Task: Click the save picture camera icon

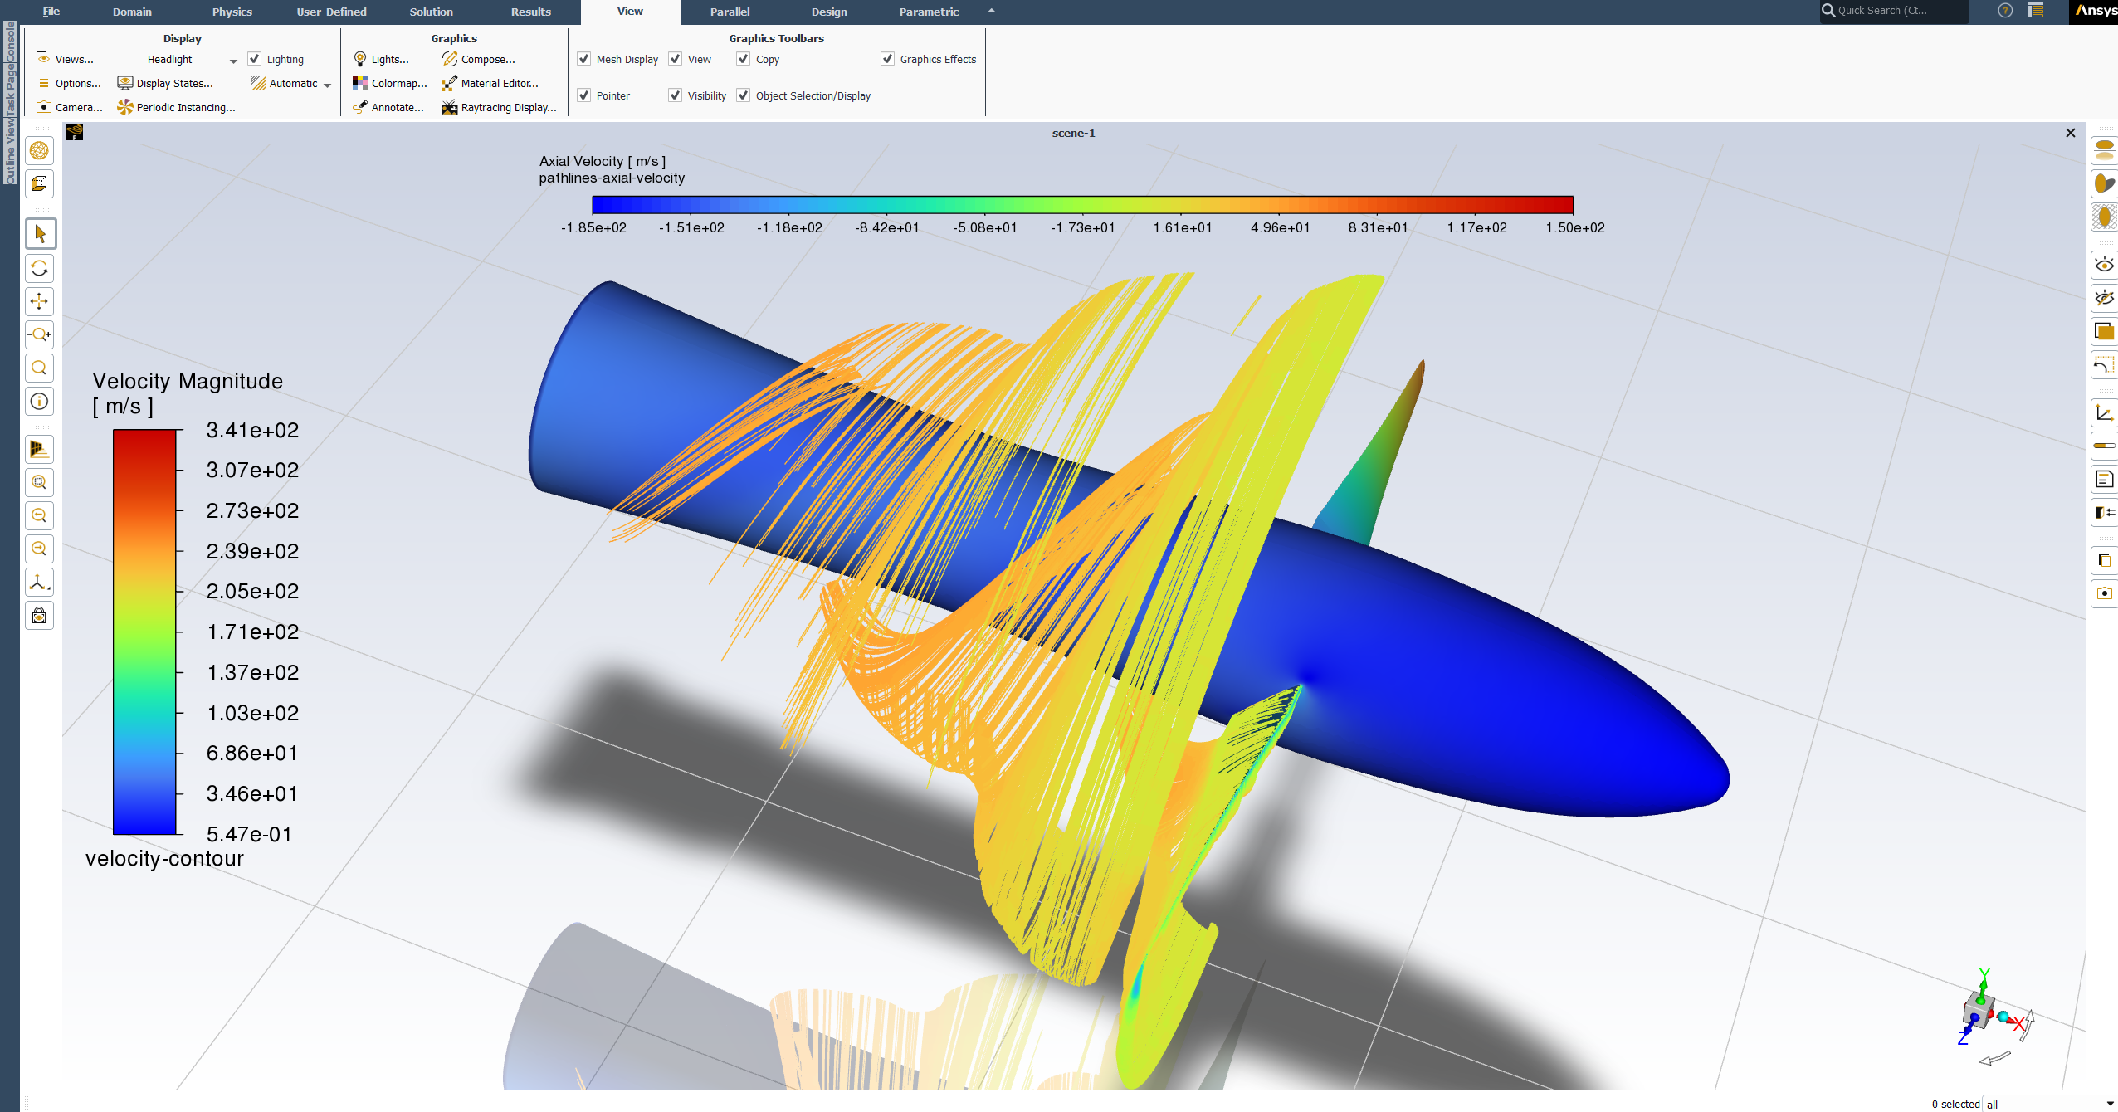Action: pyautogui.click(x=2105, y=593)
